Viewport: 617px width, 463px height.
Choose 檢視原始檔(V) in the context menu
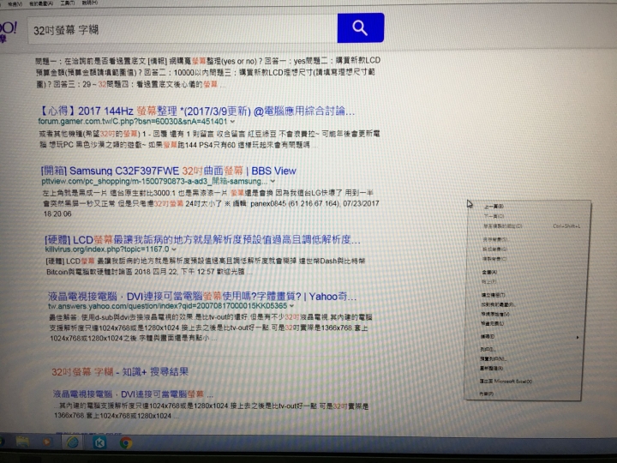point(495,314)
